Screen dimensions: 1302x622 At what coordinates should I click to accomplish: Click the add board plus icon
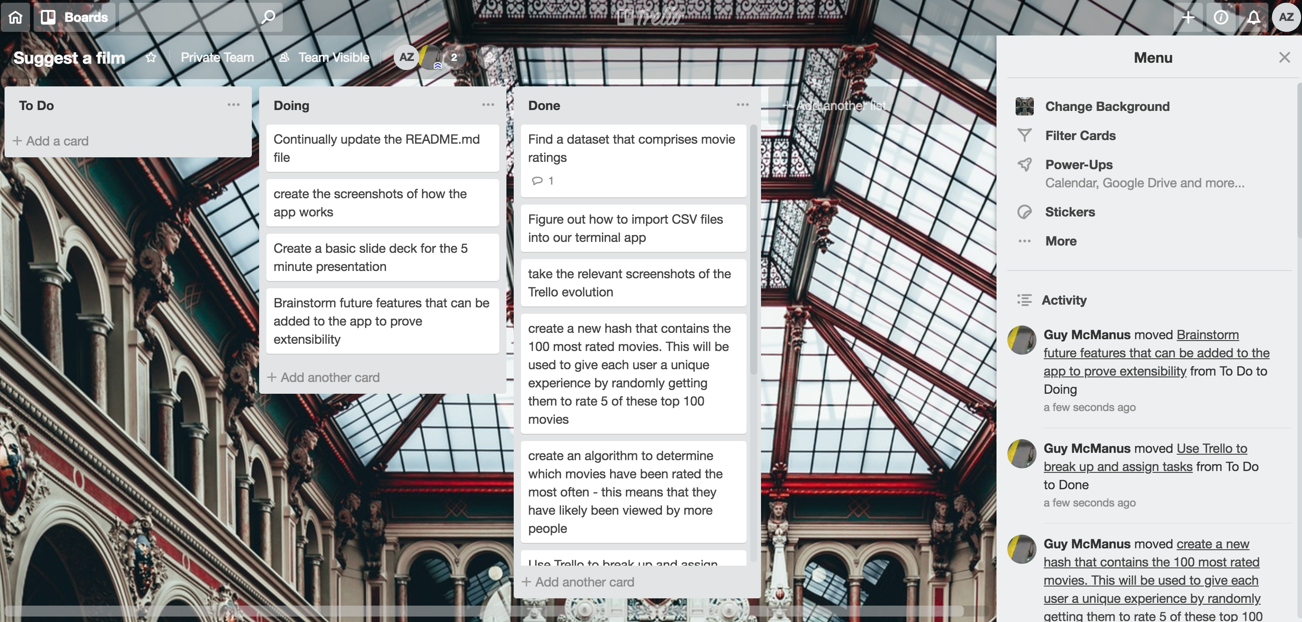click(x=1188, y=17)
